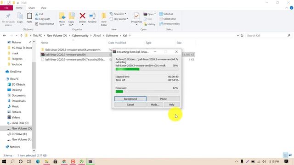
Task: Click Cybersecurity in breadcrumb path
Action: [x=80, y=36]
